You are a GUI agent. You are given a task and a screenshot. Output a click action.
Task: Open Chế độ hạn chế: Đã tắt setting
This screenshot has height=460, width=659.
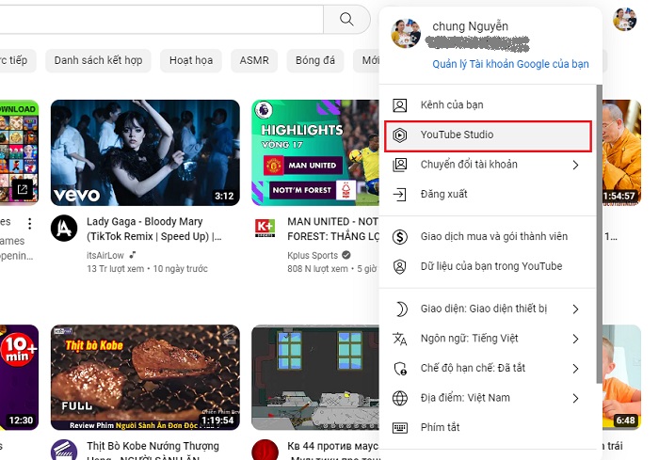tap(471, 369)
